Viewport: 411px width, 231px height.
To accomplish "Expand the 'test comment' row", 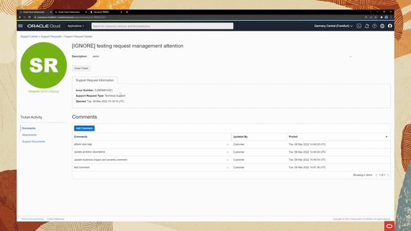I will pos(227,167).
